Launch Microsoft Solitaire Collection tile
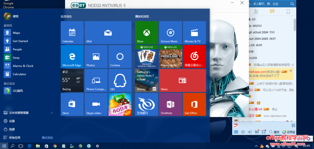Viewport: 314px width, 149px height. point(147,56)
